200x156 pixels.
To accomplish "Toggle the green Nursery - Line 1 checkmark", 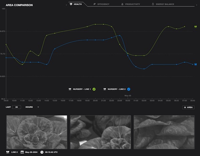I will point(94,89).
